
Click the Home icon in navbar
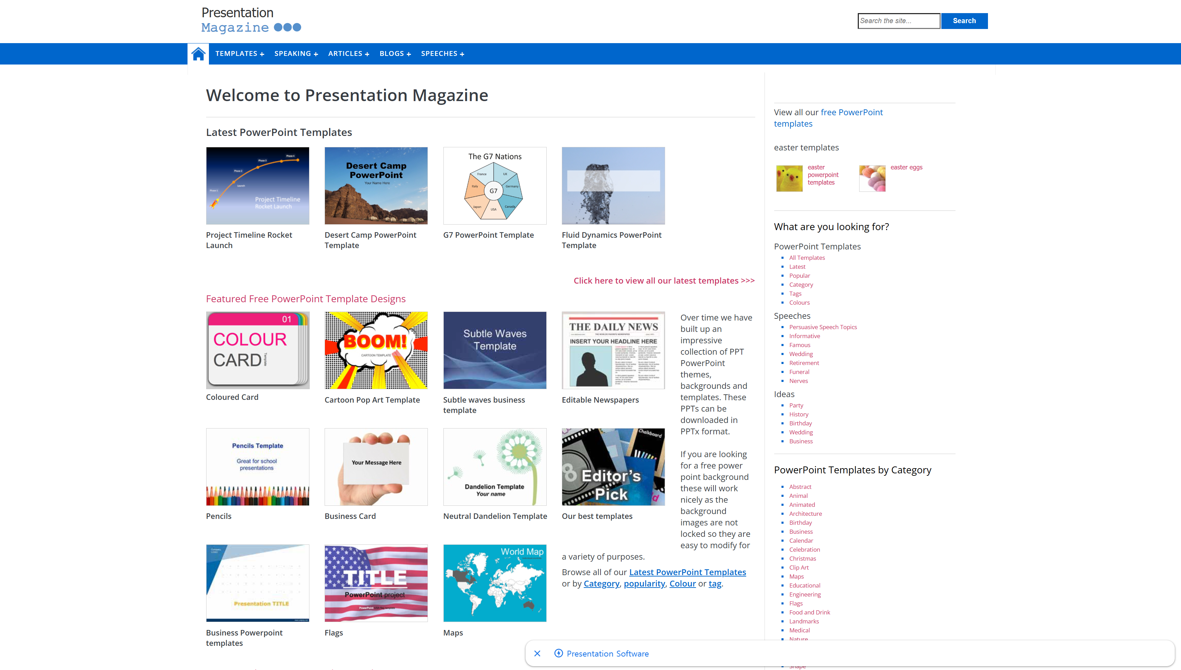tap(198, 54)
